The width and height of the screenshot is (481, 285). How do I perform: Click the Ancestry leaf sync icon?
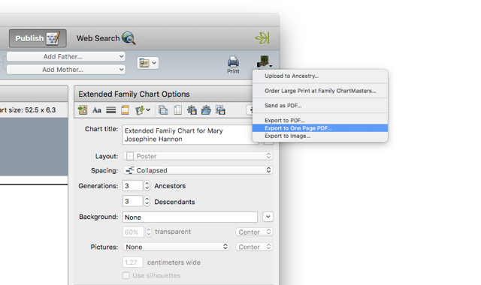[262, 38]
